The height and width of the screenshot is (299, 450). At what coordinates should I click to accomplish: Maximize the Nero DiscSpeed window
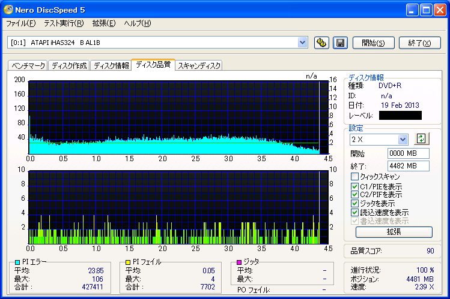tap(426, 10)
